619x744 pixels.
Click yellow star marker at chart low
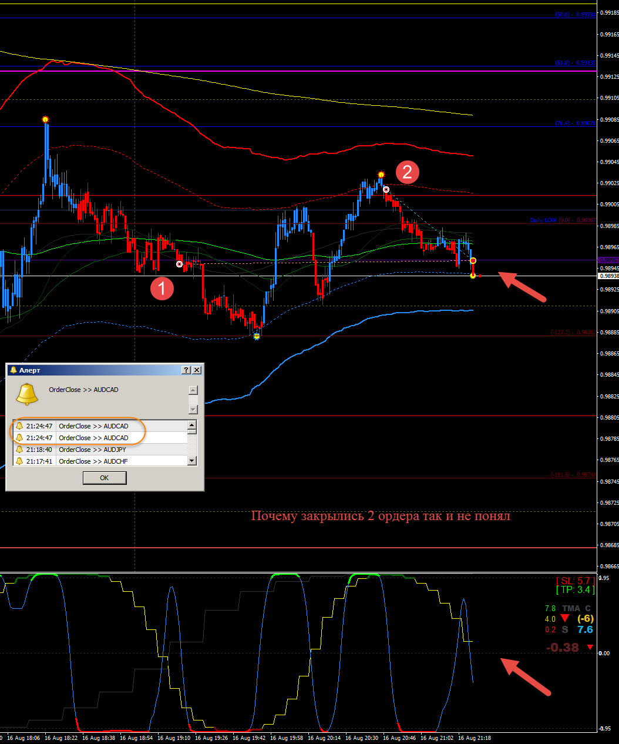pos(257,336)
